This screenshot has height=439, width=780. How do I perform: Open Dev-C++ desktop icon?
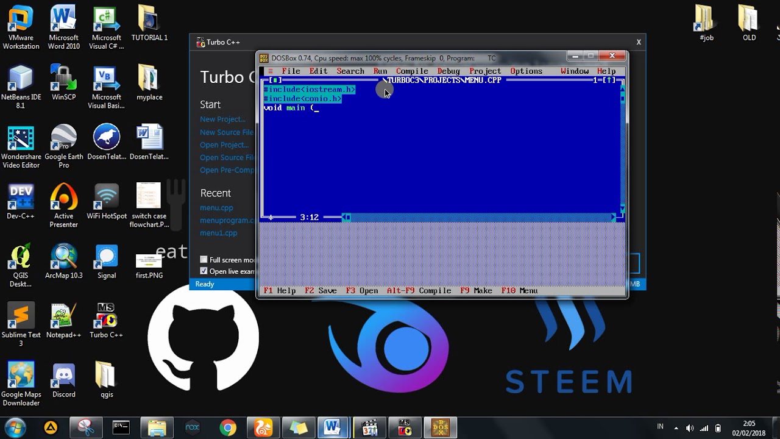(x=21, y=202)
